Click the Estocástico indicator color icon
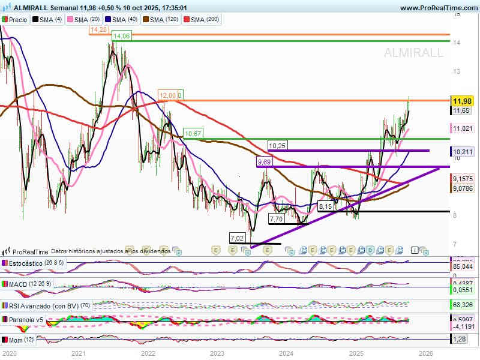The width and height of the screenshot is (480, 360). click(5, 263)
